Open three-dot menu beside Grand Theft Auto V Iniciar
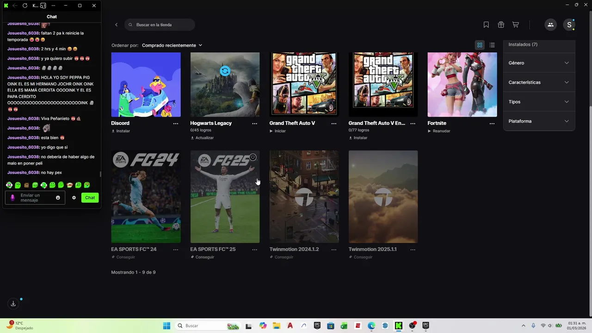 coord(334,123)
